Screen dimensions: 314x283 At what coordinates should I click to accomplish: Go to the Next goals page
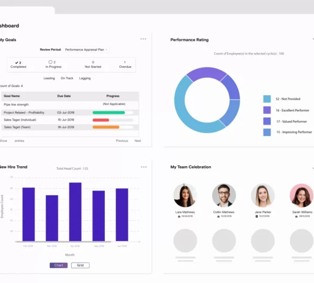(138, 140)
